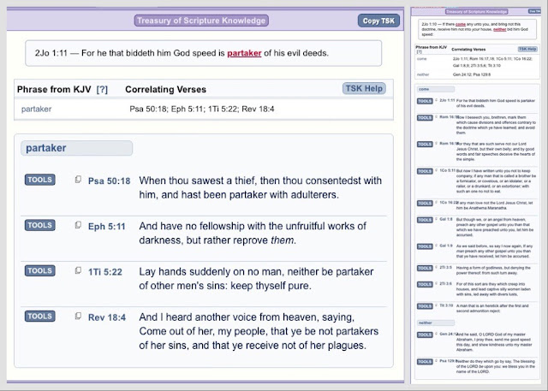This screenshot has height=391, width=548.
Task: Open TOOLS for Gal 1:8
Action: pyautogui.click(x=425, y=220)
